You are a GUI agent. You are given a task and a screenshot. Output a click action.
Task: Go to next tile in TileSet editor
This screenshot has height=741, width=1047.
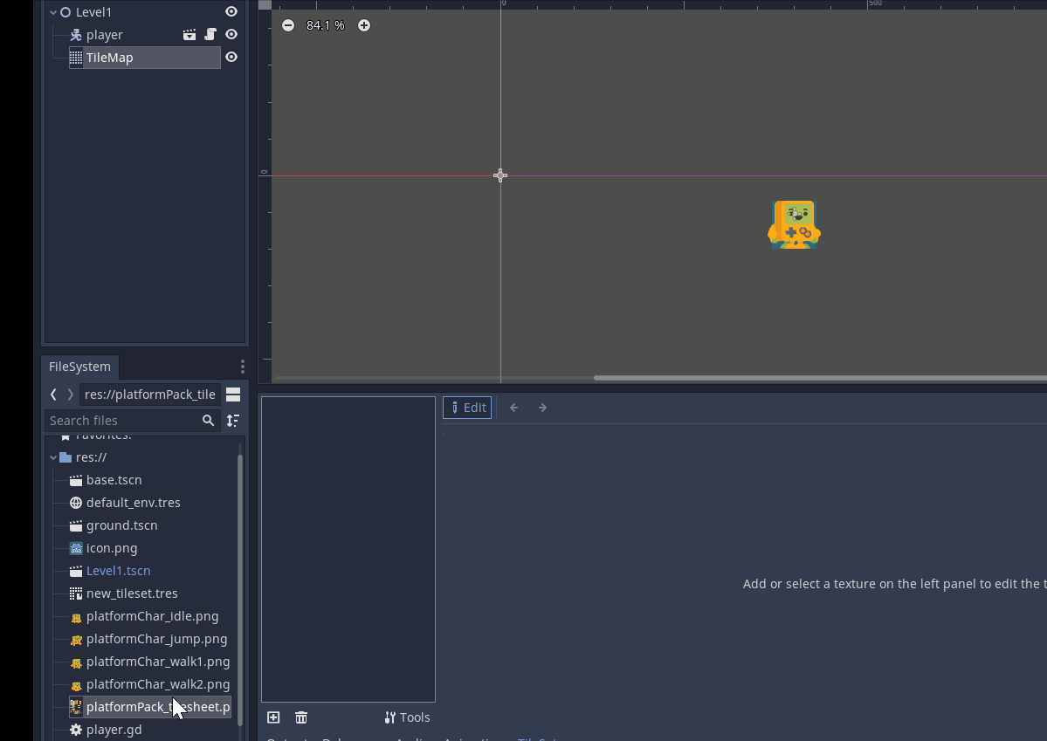coord(543,408)
